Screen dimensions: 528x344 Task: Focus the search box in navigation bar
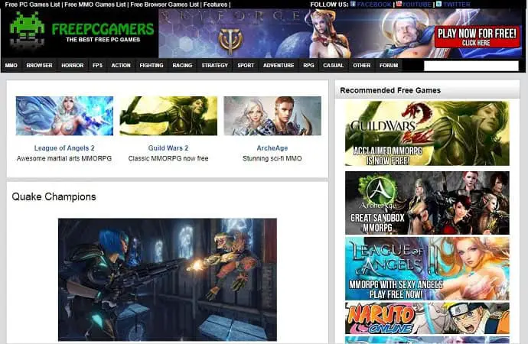(471, 66)
